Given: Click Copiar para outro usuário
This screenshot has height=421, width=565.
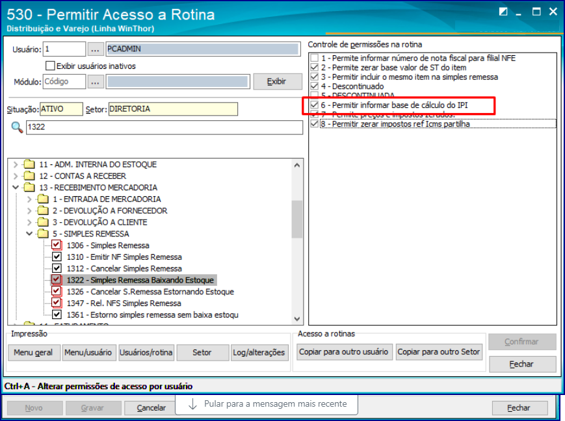Looking at the screenshot, I should pyautogui.click(x=344, y=352).
